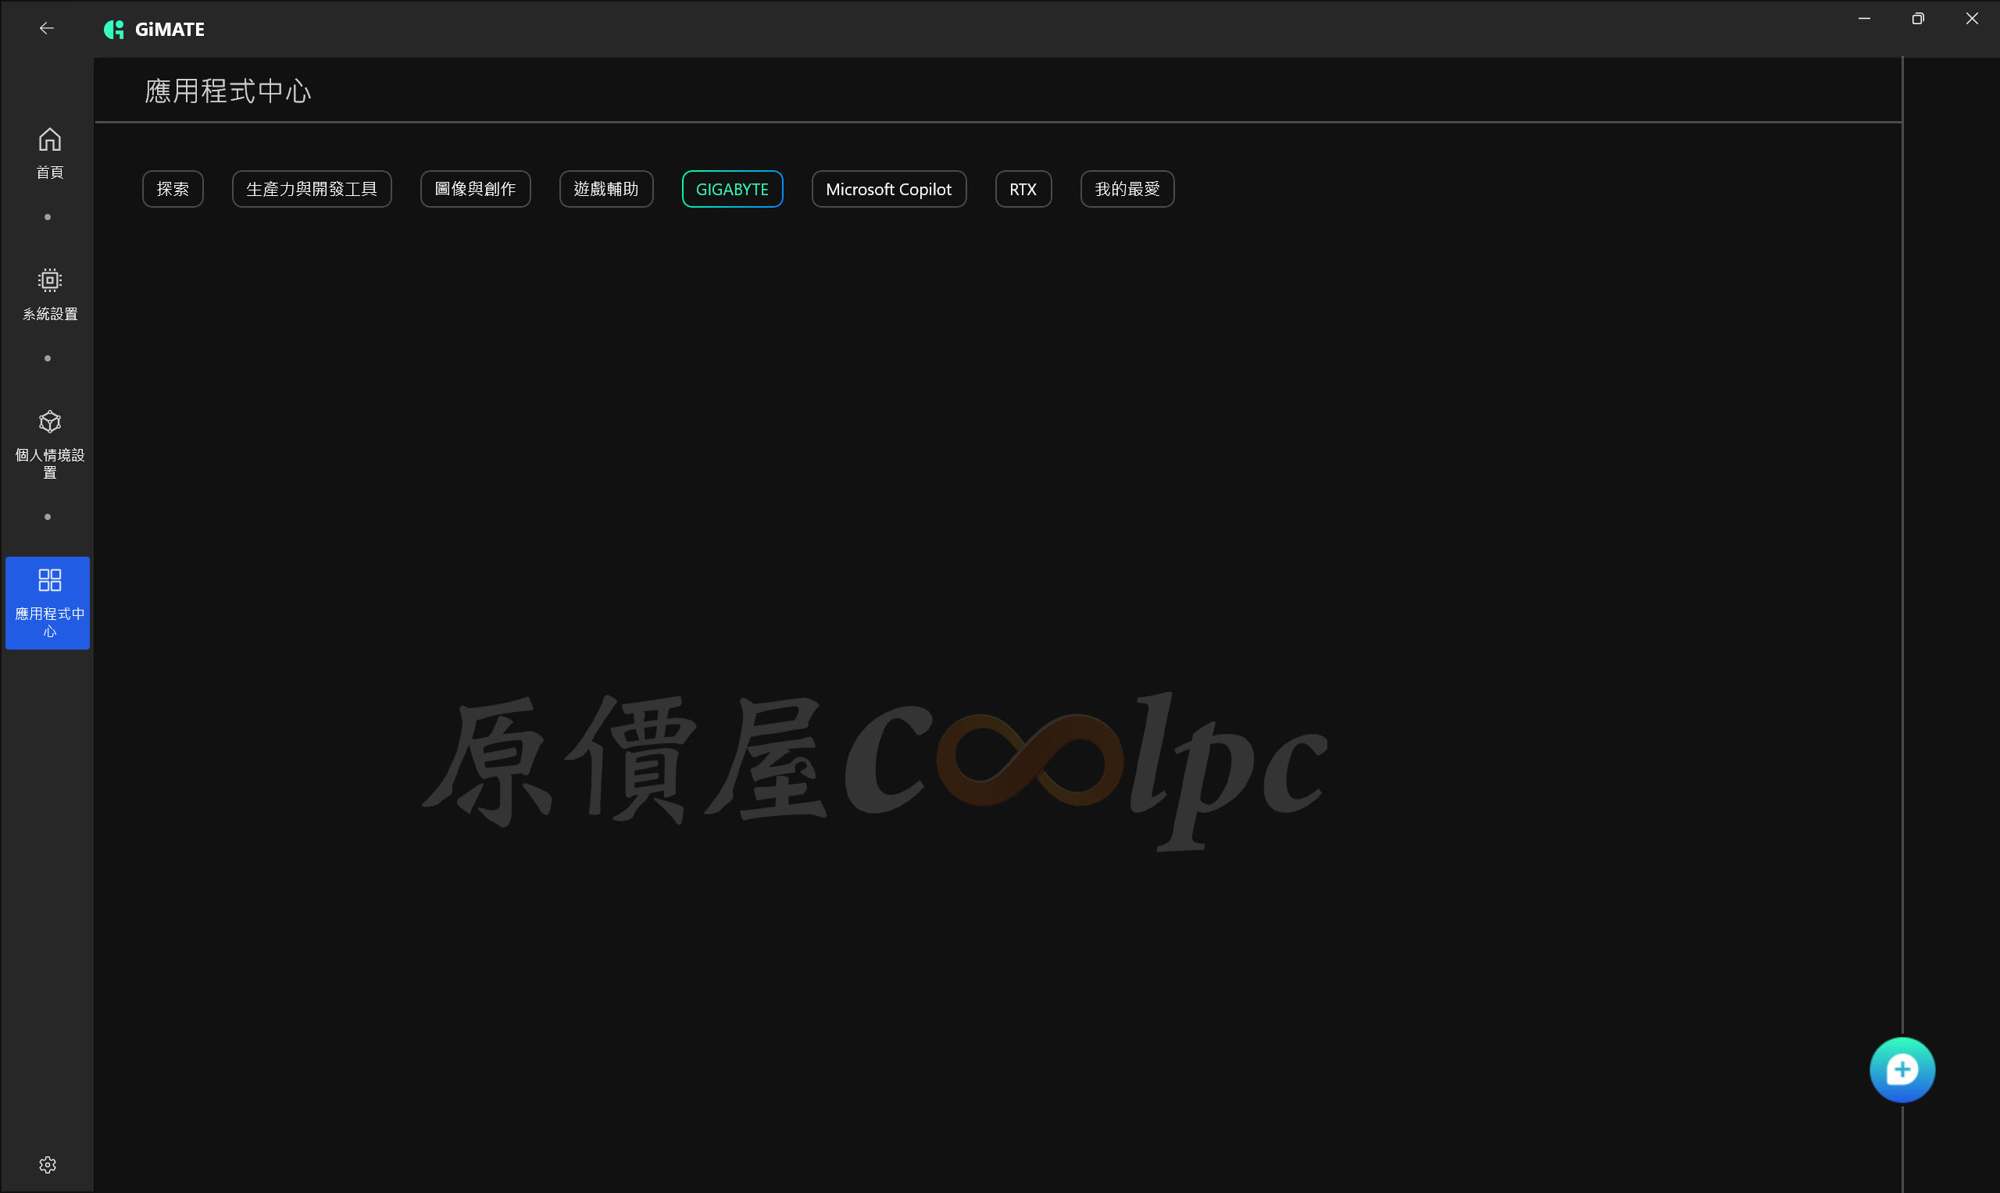The image size is (2000, 1193).
Task: Go back using the arrow icon
Action: pyautogui.click(x=47, y=29)
